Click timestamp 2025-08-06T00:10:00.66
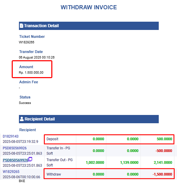This screenshot has width=177, height=190. 21,177
